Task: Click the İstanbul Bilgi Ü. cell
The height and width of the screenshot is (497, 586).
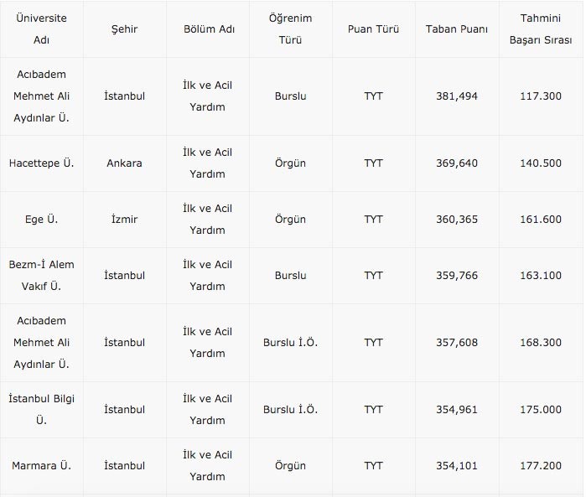Action: point(41,410)
